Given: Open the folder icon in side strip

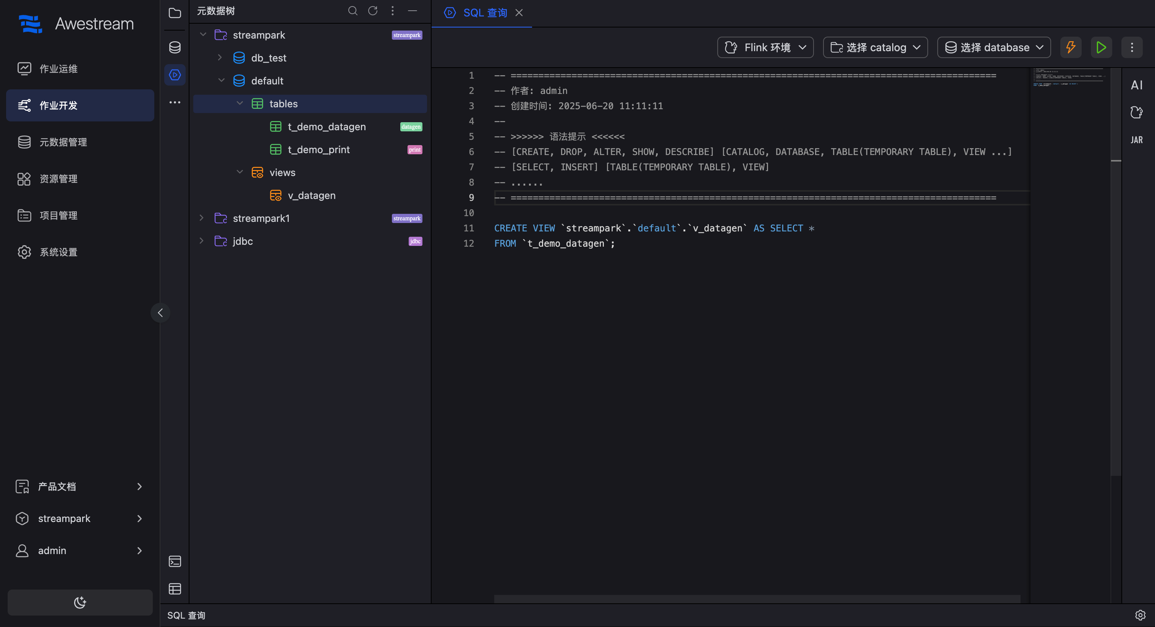Looking at the screenshot, I should [x=175, y=13].
